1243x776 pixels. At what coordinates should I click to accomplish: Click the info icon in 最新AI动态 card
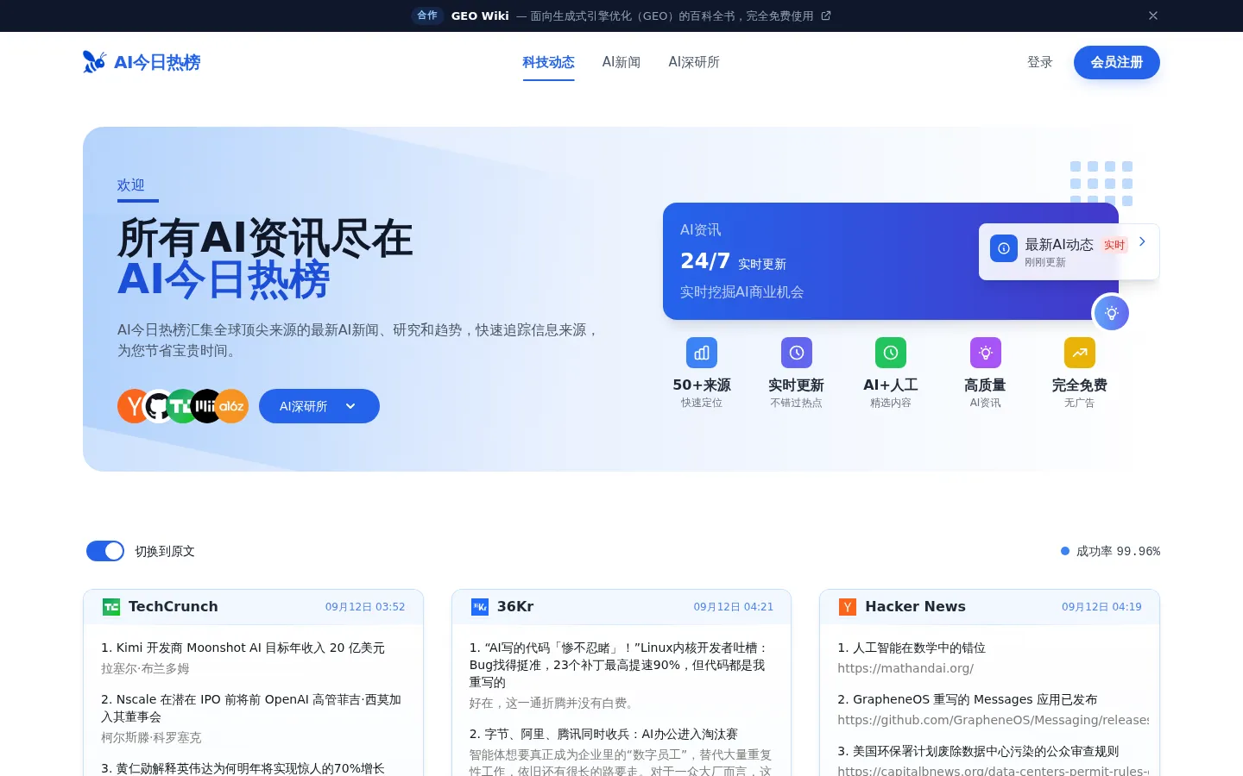click(x=1004, y=248)
